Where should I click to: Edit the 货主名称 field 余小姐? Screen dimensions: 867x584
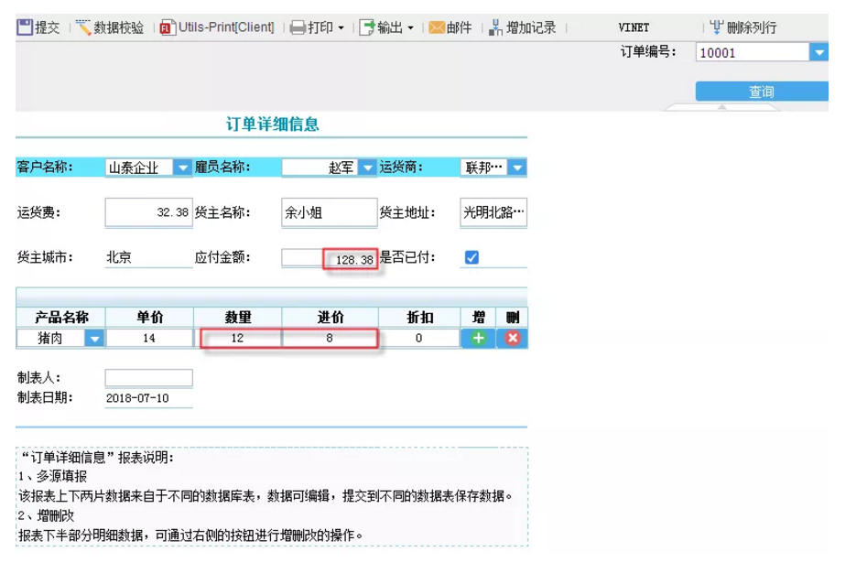[329, 212]
